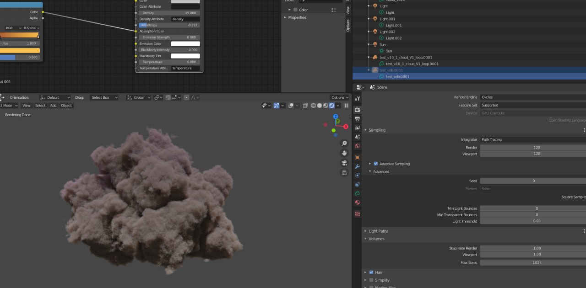Open the Render properties tab icon
This screenshot has height=288, width=586.
(358, 110)
